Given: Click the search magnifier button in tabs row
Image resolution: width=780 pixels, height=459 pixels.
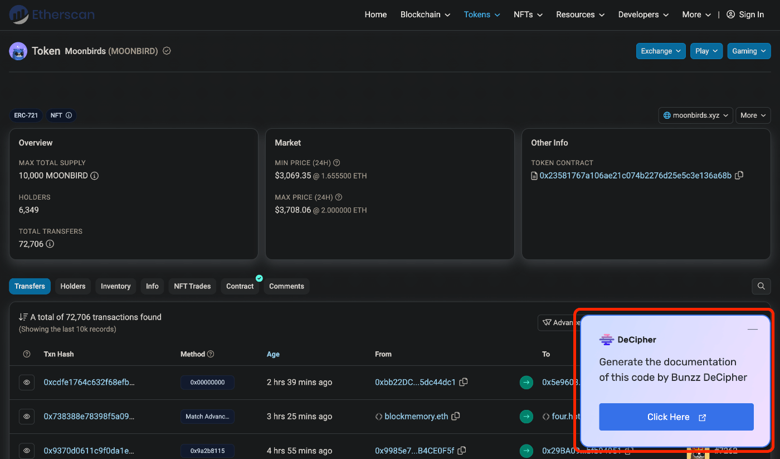Looking at the screenshot, I should (x=761, y=286).
